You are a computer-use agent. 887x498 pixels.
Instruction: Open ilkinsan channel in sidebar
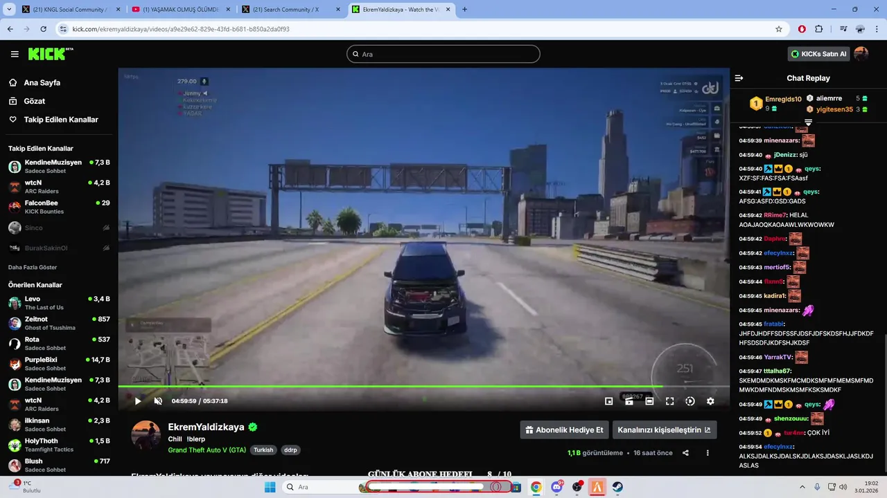[x=59, y=425]
